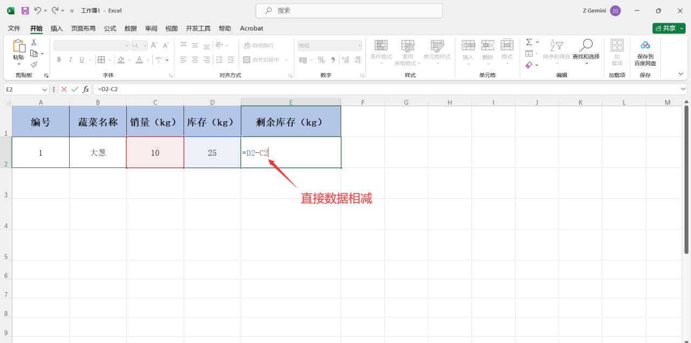Click the Save icon in title bar
The image size is (691, 343).
click(25, 10)
